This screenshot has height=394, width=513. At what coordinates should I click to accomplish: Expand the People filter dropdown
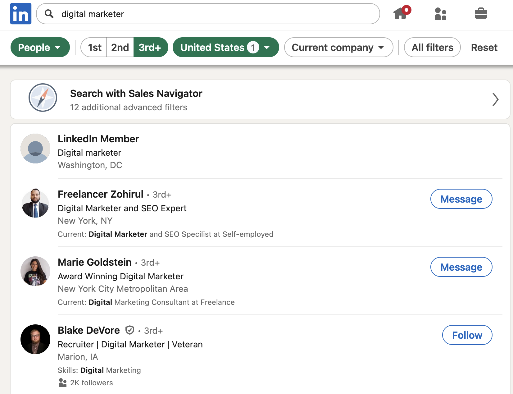(x=40, y=47)
